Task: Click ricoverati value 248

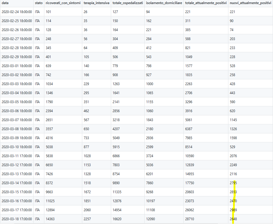Action: coord(48,39)
